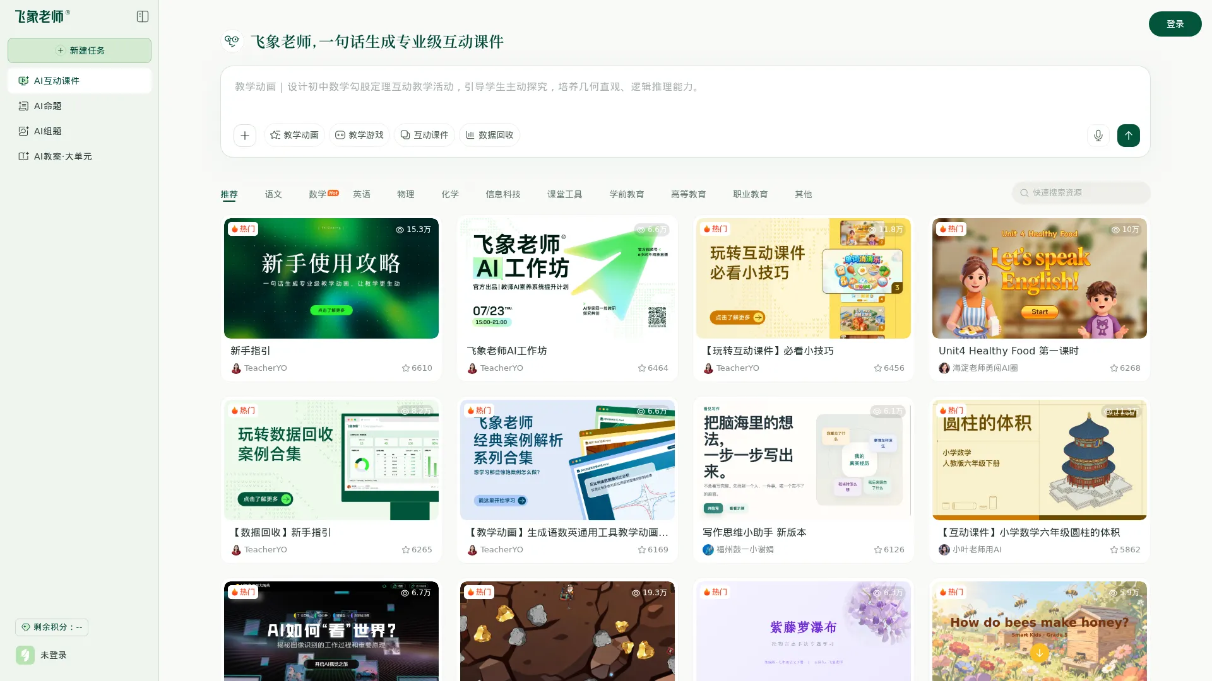
Task: Open the 把脑海里的想法 writing thumbnail
Action: click(x=804, y=460)
